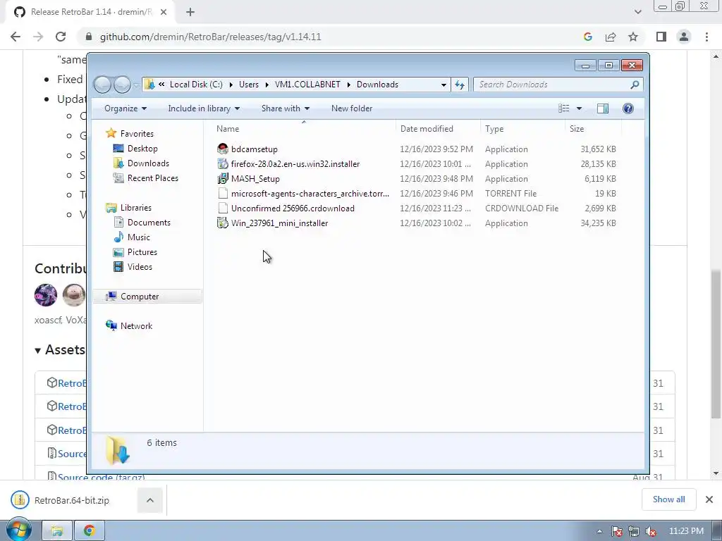Open a new Chrome tab with plus
The height and width of the screenshot is (541, 722).
tap(190, 12)
